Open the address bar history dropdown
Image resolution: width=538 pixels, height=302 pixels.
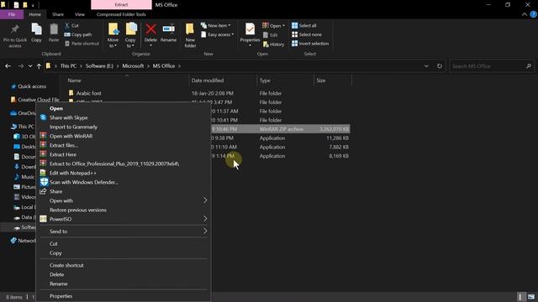pos(426,66)
